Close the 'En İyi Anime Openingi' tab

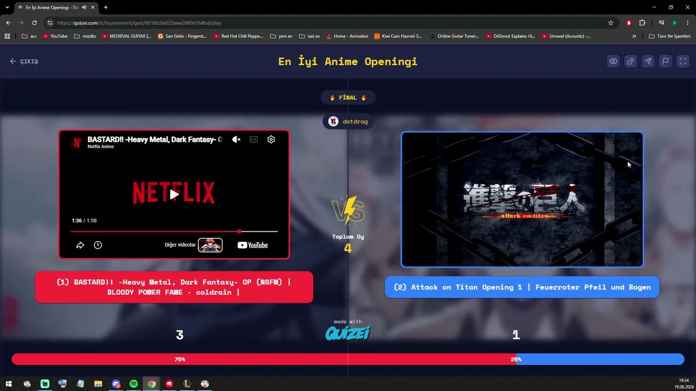(x=92, y=8)
